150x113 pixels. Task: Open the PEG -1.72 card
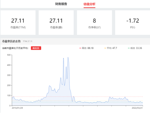tap(132, 23)
